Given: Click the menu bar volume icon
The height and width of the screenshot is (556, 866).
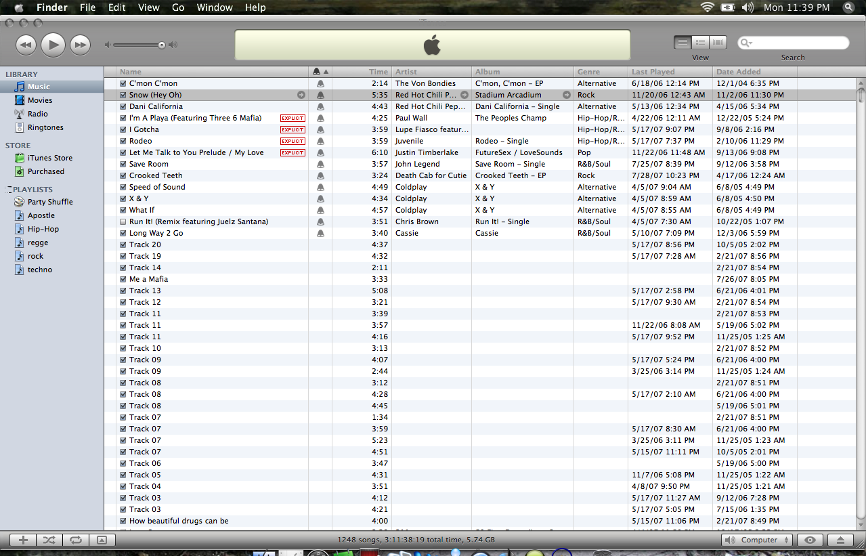Looking at the screenshot, I should tap(748, 7).
